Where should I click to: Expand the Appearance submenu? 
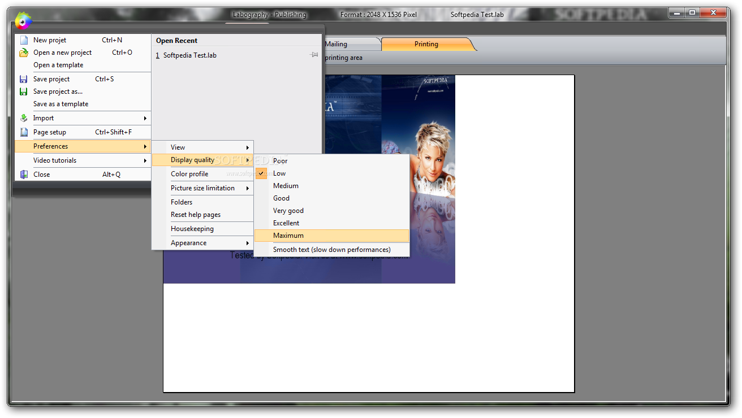202,243
